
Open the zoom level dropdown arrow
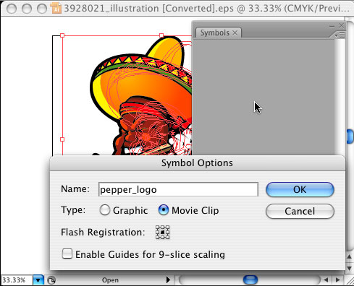(x=38, y=280)
